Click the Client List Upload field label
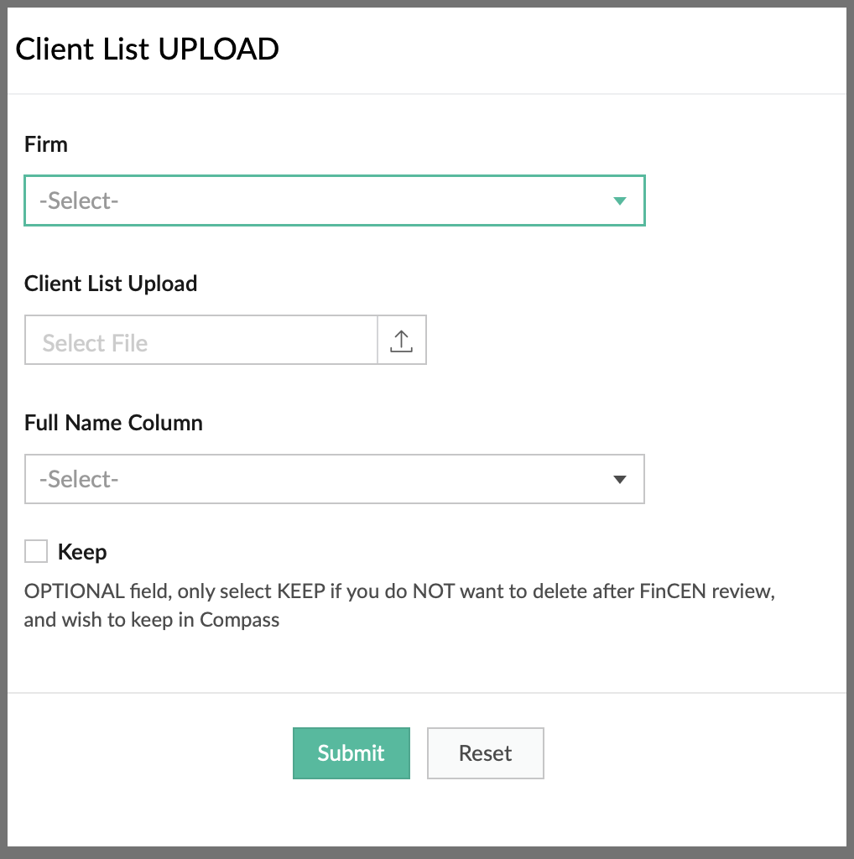This screenshot has height=859, width=854. pos(111,284)
